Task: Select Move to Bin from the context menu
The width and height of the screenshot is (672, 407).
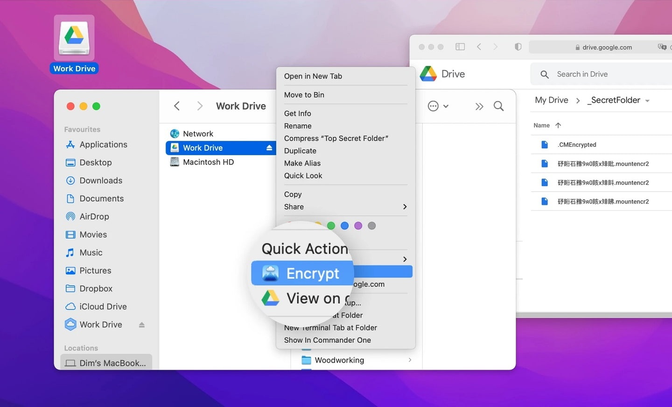Action: point(304,95)
